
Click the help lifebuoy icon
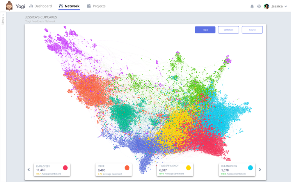click(x=259, y=6)
